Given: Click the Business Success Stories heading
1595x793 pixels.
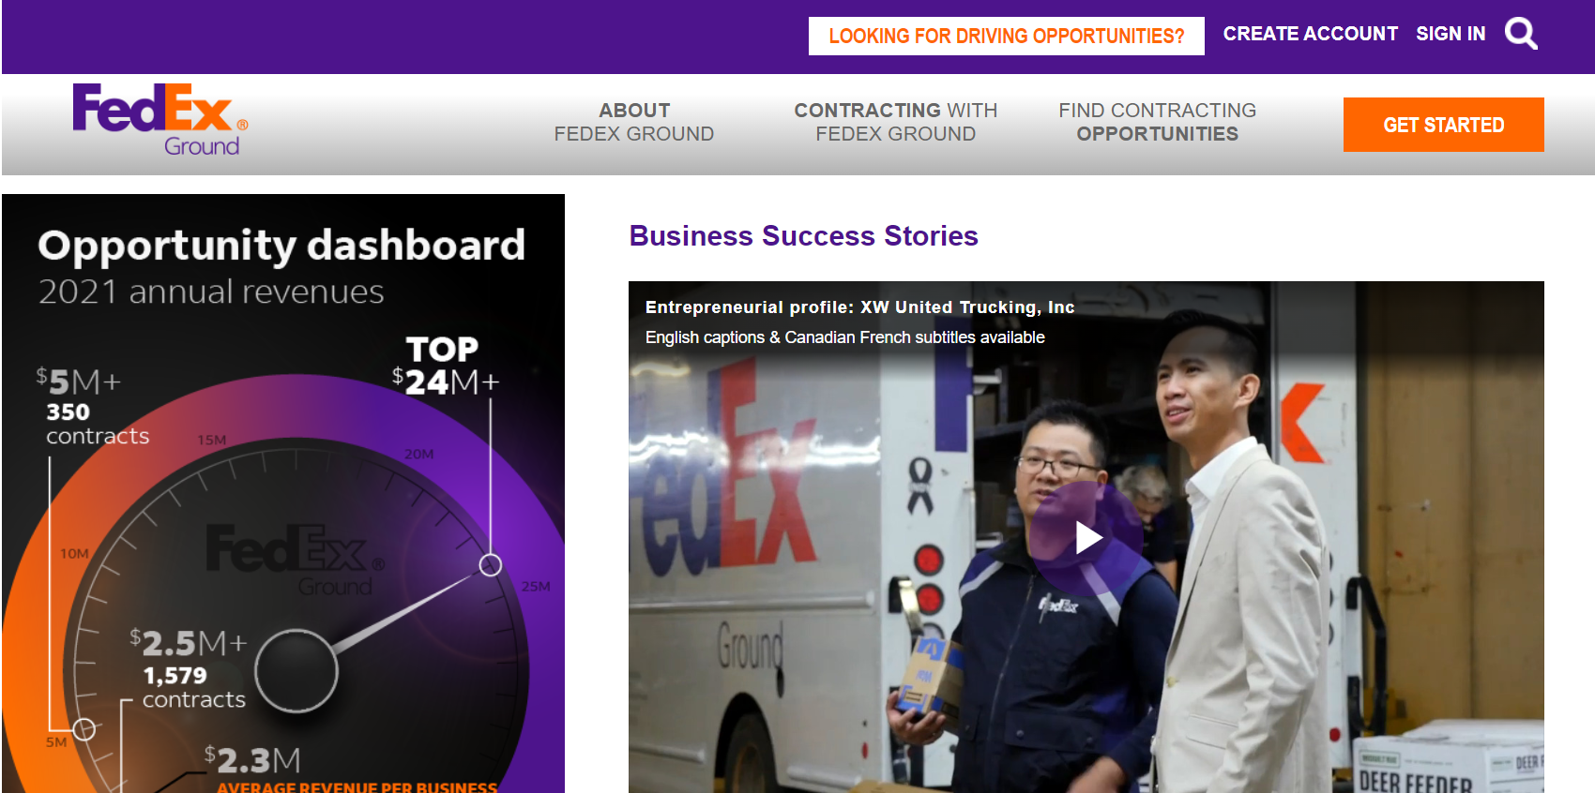Looking at the screenshot, I should click(804, 235).
